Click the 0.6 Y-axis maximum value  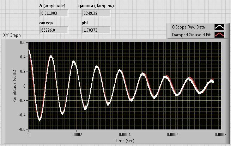click(23, 43)
